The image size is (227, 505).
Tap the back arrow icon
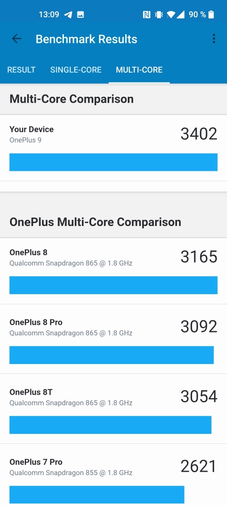(x=16, y=39)
